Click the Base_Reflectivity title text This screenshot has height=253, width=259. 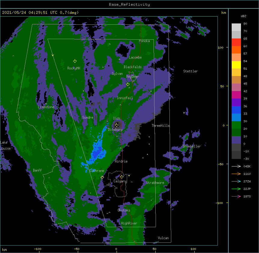[x=129, y=5]
